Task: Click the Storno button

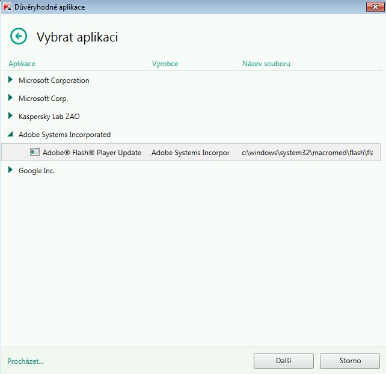Action: (x=350, y=361)
